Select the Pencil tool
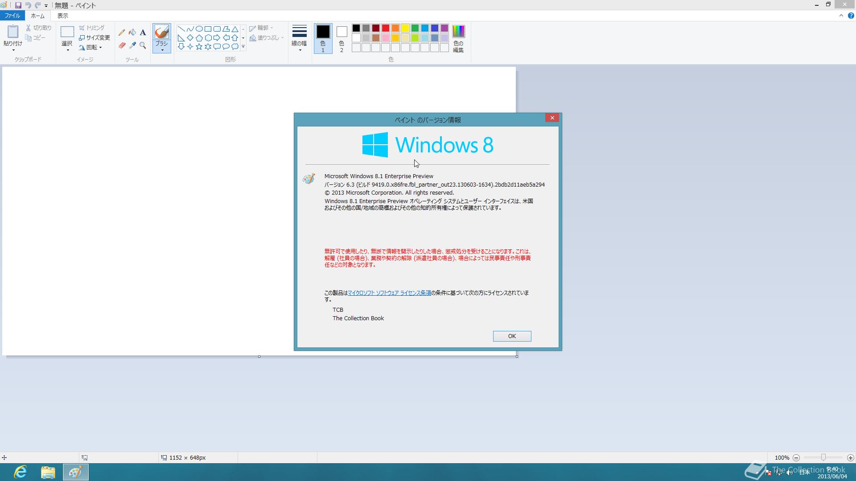Image resolution: width=856 pixels, height=481 pixels. click(122, 33)
